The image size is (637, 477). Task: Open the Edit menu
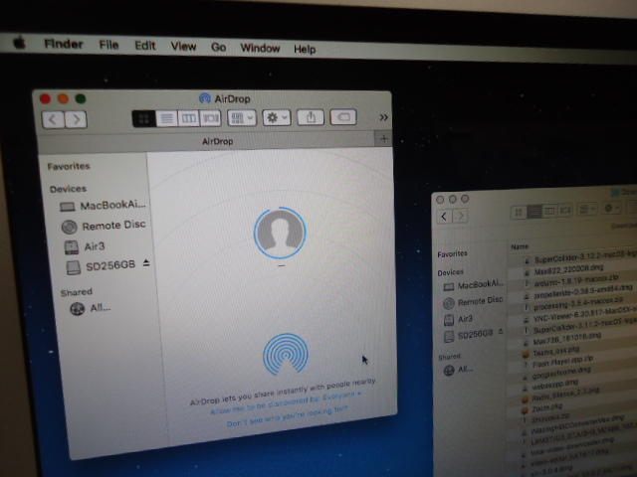coord(145,46)
